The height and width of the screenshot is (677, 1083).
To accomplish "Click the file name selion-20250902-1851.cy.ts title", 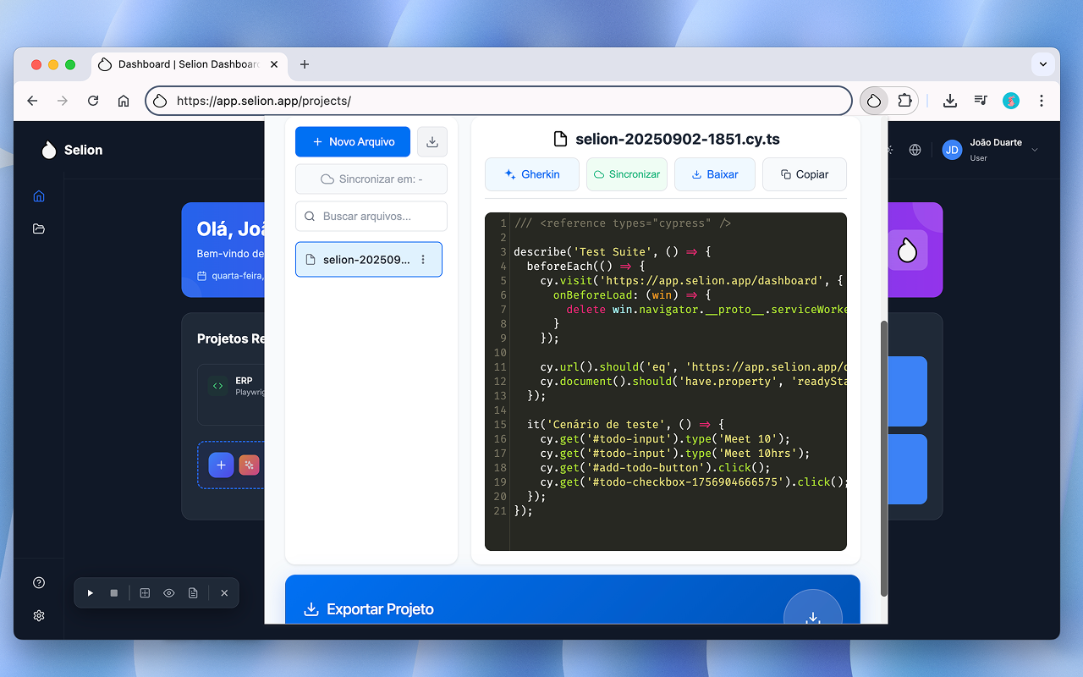I will click(x=679, y=139).
